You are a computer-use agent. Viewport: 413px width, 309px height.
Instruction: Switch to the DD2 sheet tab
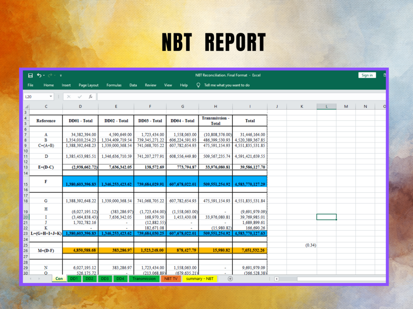click(x=89, y=279)
